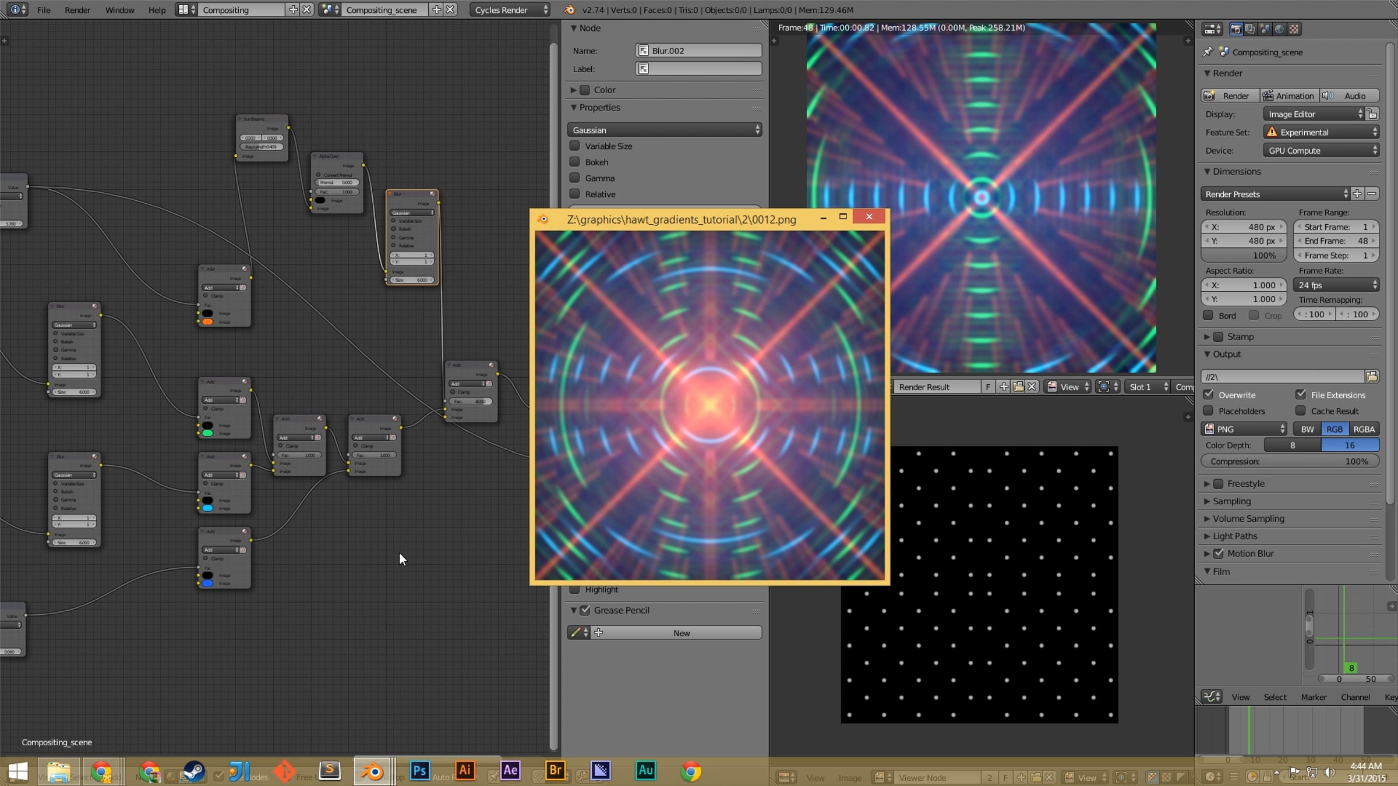The width and height of the screenshot is (1398, 786).
Task: Delete the Compositing screen layout
Action: [x=306, y=10]
